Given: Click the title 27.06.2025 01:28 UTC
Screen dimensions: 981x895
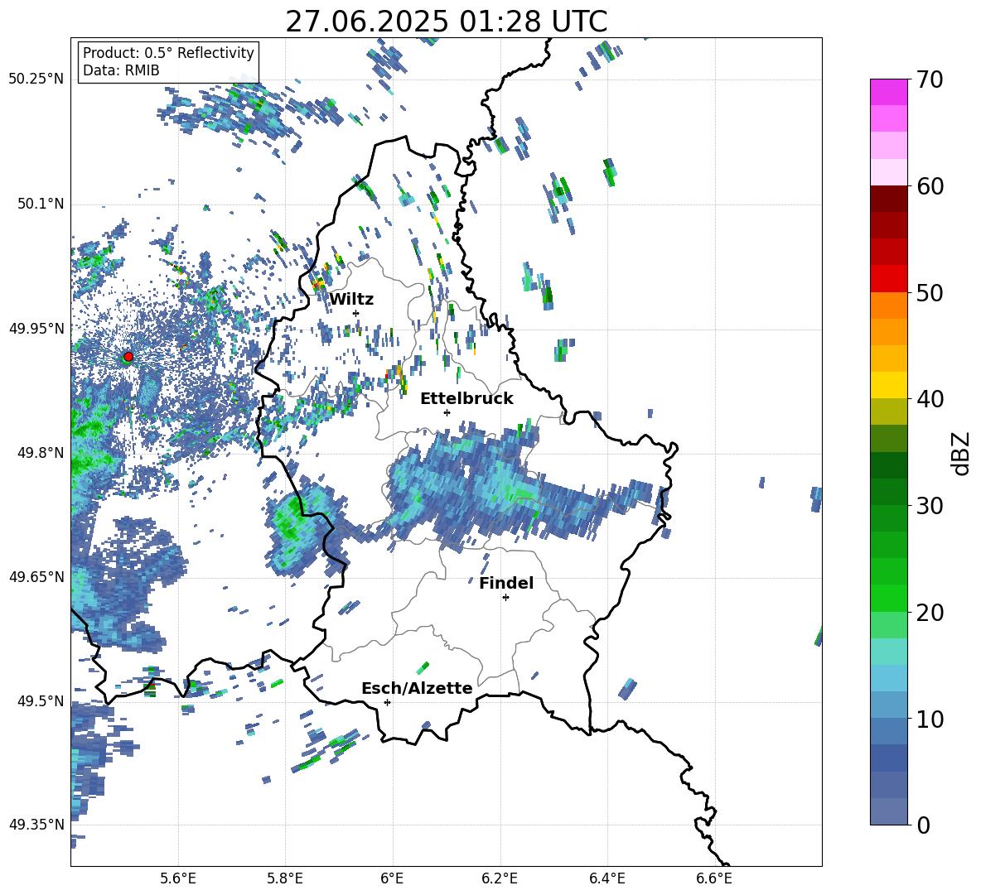Looking at the screenshot, I should (x=446, y=22).
